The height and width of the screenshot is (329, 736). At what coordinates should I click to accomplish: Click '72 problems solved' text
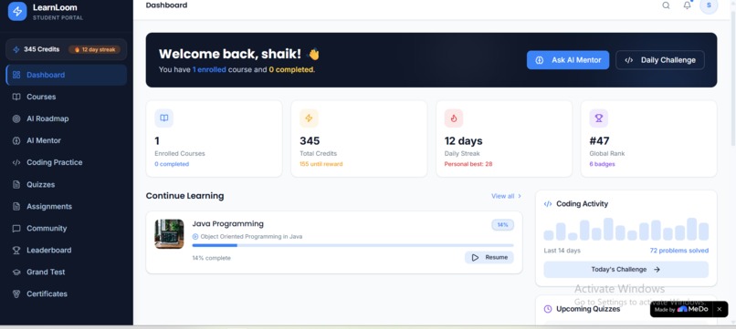679,251
